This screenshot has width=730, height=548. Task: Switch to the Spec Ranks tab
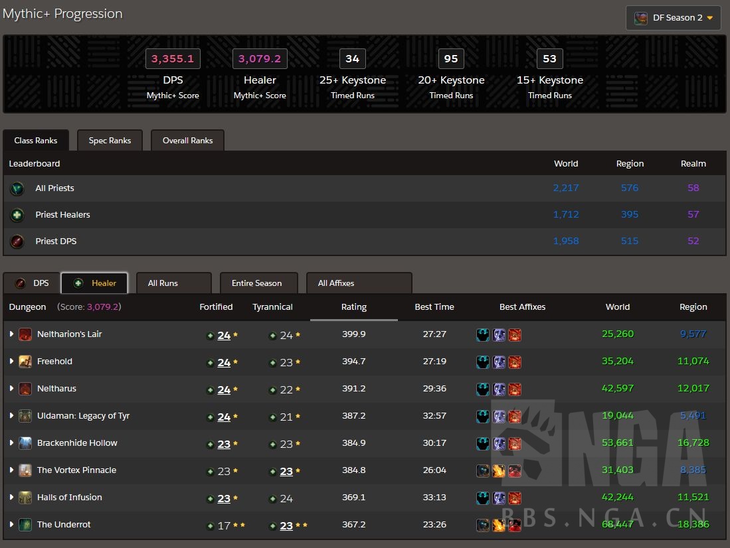pos(110,141)
